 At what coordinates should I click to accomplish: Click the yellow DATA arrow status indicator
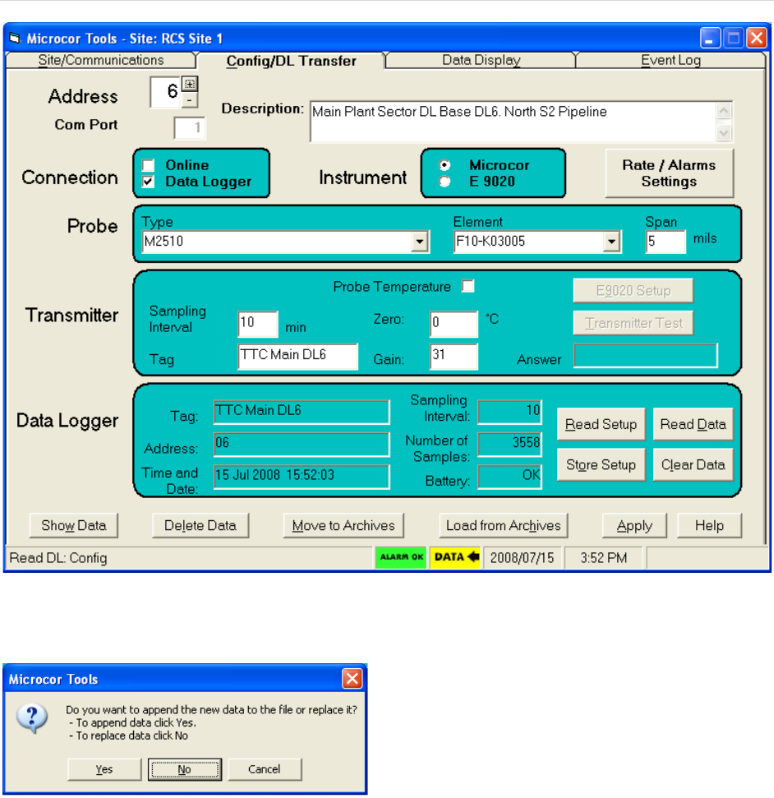click(x=455, y=557)
